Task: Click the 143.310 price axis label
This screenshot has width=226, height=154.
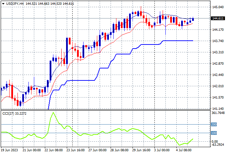Action: point(218,52)
